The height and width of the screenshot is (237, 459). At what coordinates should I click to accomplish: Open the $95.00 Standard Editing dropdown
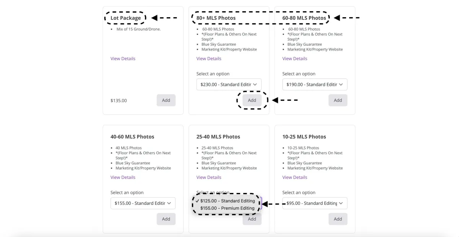tap(315, 203)
